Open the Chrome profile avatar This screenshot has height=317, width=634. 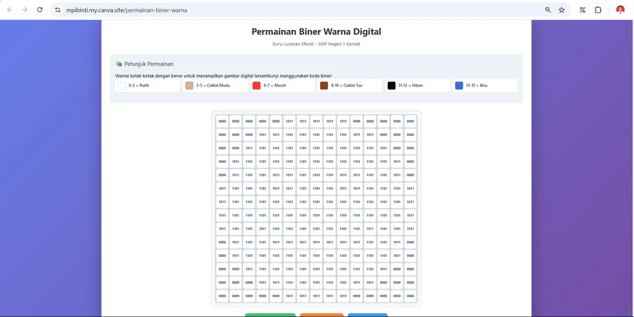[620, 10]
